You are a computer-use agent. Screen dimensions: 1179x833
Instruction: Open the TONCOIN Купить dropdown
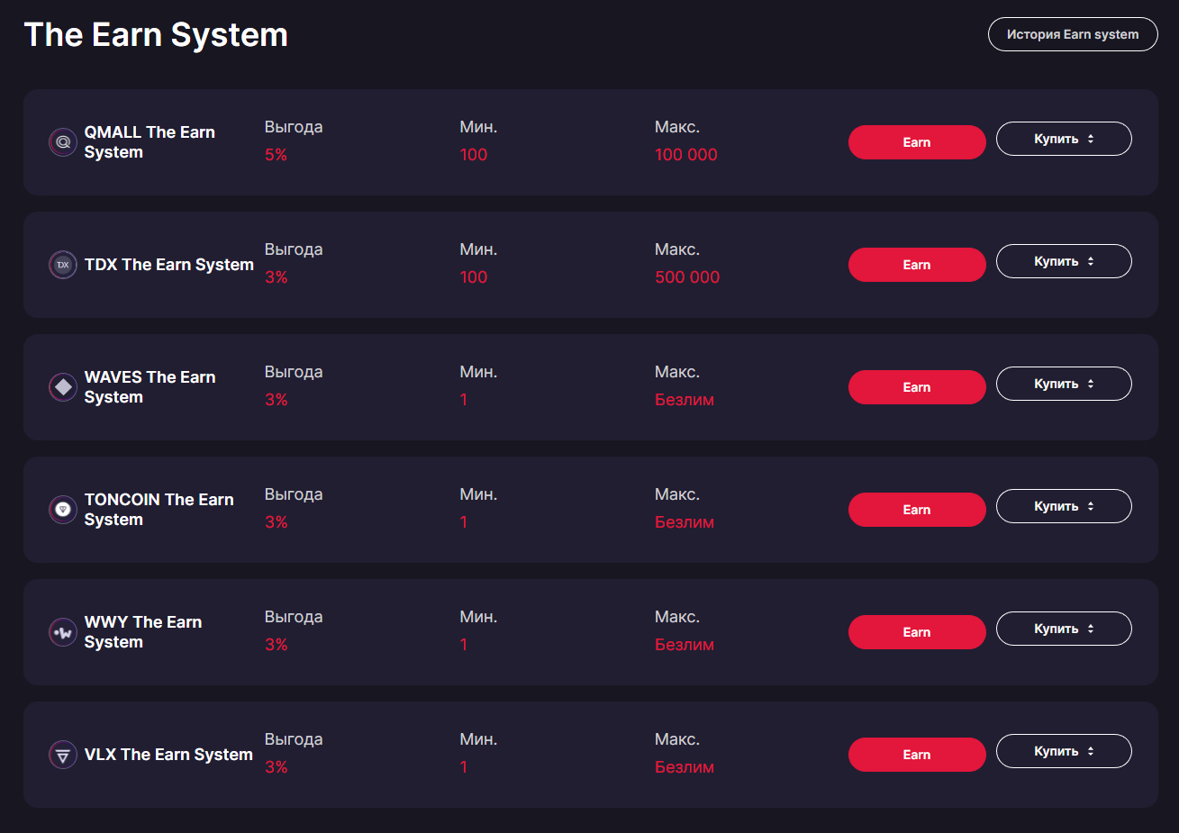click(x=1063, y=506)
